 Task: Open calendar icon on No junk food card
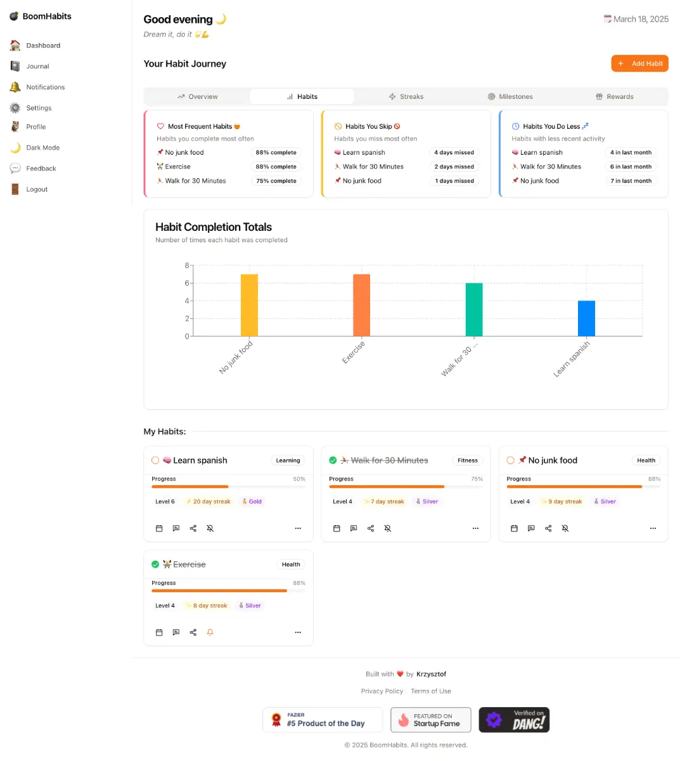point(514,528)
